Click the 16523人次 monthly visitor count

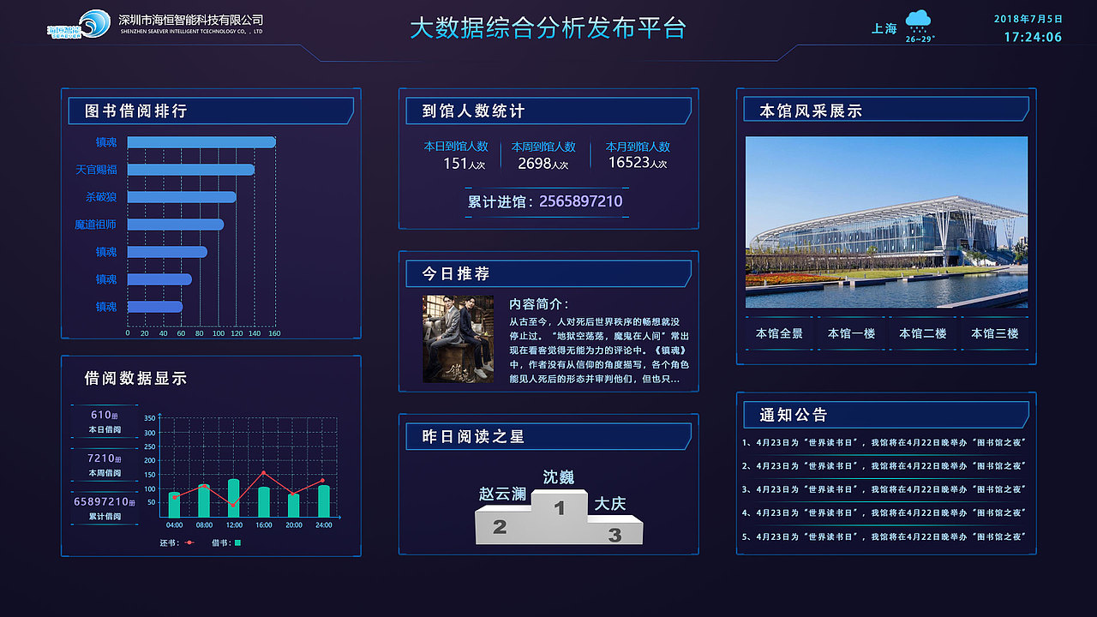pyautogui.click(x=637, y=163)
